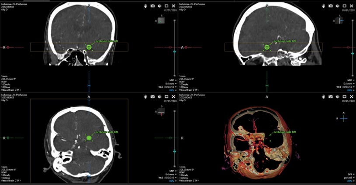This screenshot has height=185, width=356.
Task: Close the coronal viewport panel
Action: [x=173, y=6]
